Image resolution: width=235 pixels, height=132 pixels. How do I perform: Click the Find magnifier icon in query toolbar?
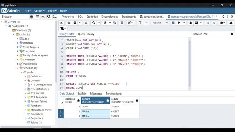(94, 23)
